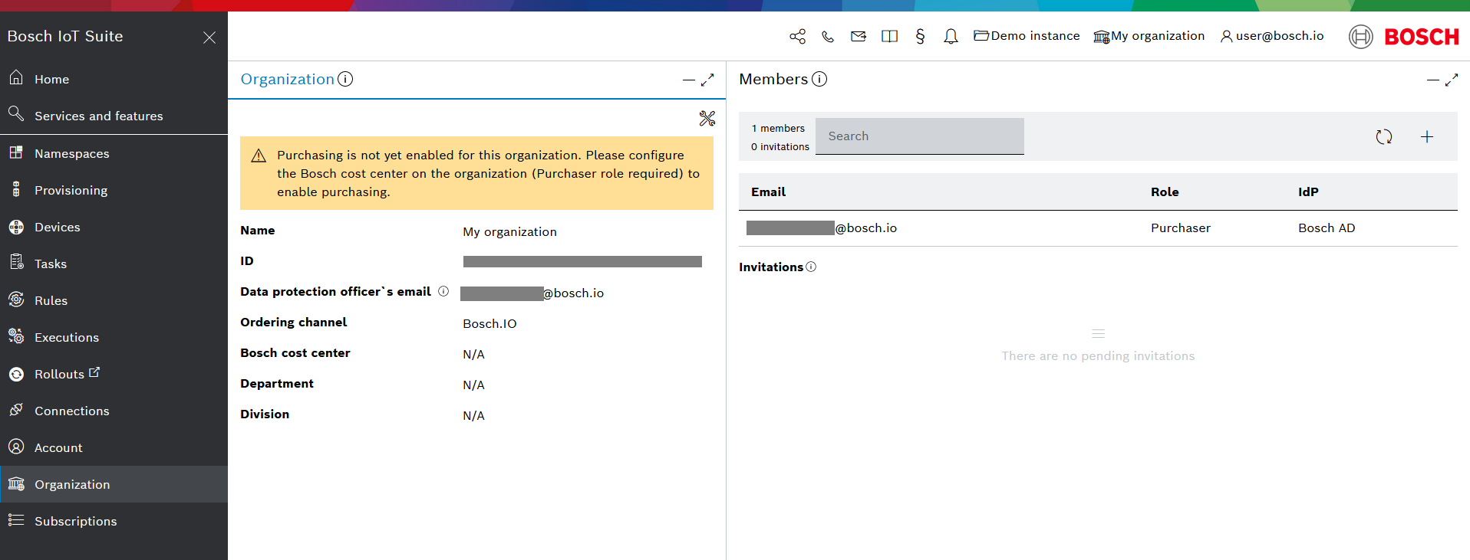Viewport: 1470px width, 560px height.
Task: Click the Provisioning icon
Action: 16,189
